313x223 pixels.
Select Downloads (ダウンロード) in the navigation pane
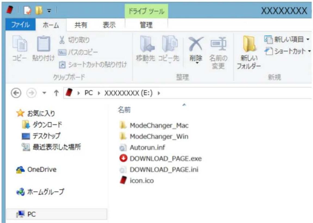[x=42, y=125]
